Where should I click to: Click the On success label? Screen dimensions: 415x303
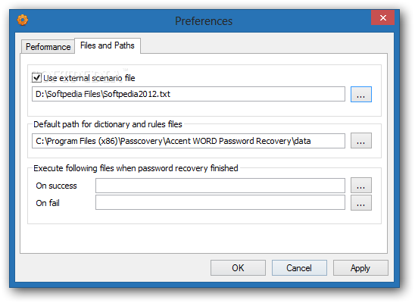tap(56, 186)
